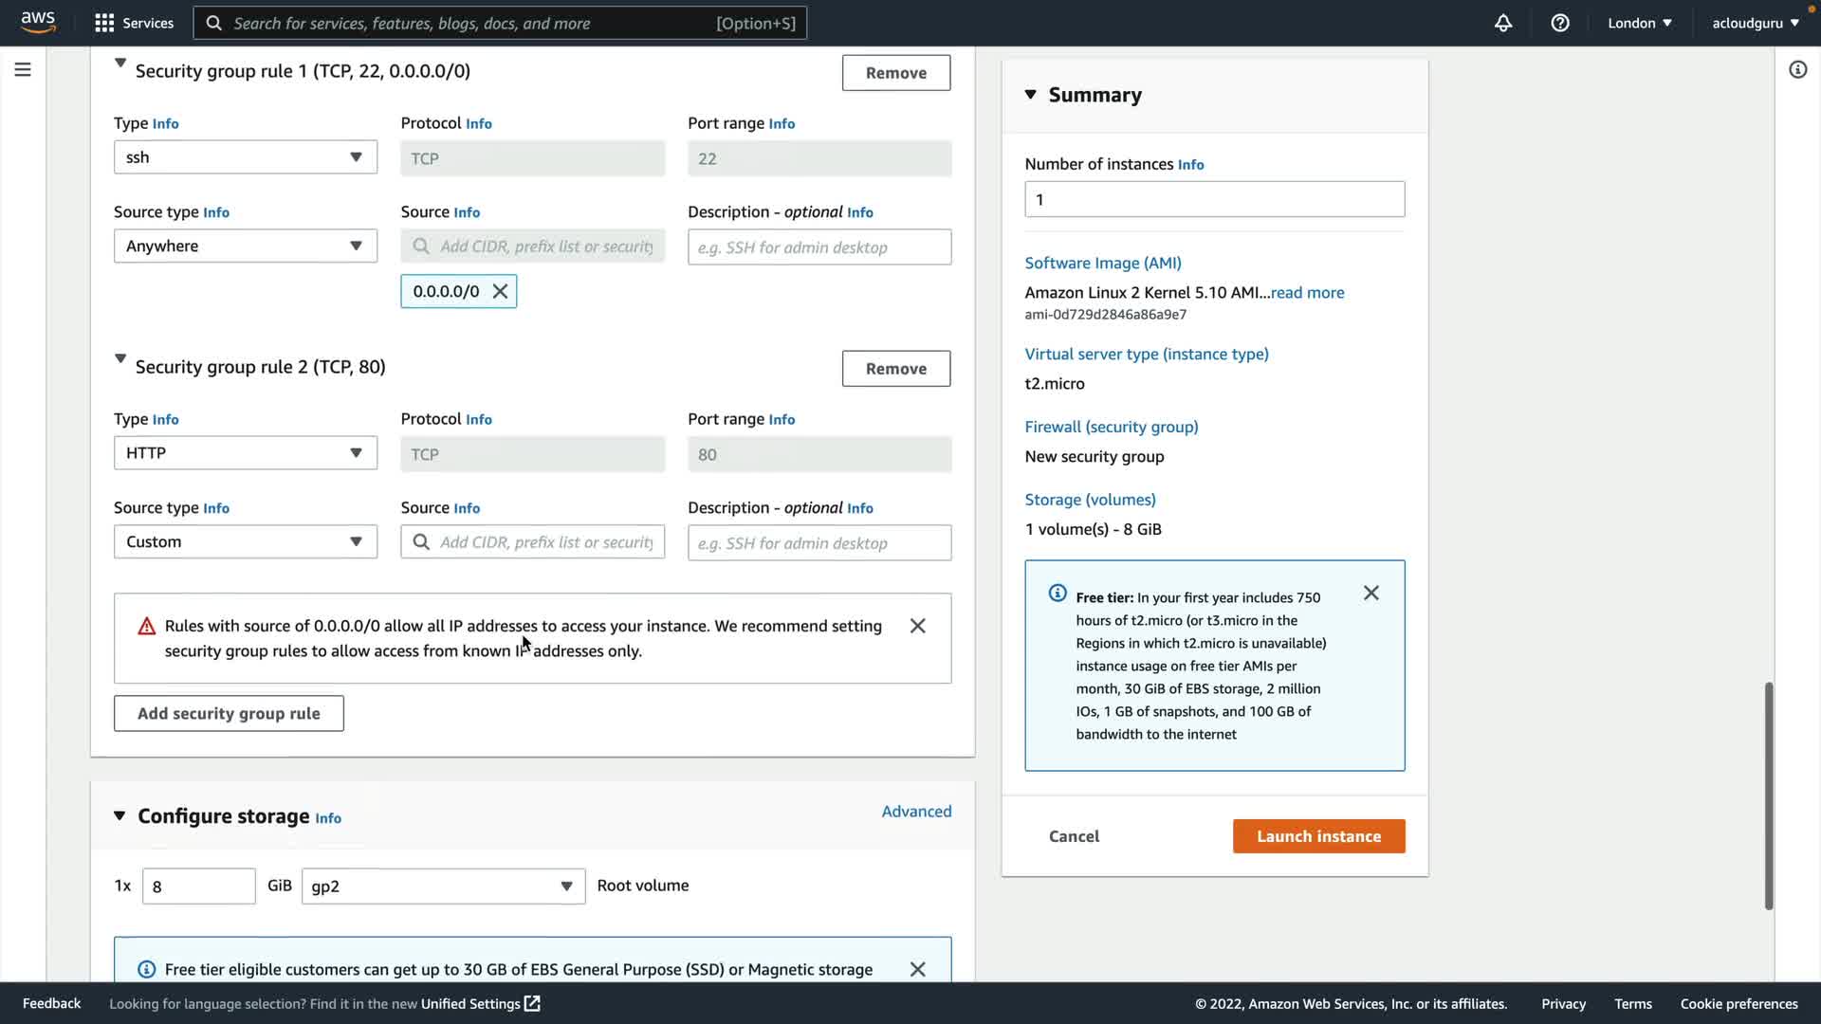Screen dimensions: 1821x1024
Task: Dismiss the EBS free tier storage notice
Action: [917, 969]
